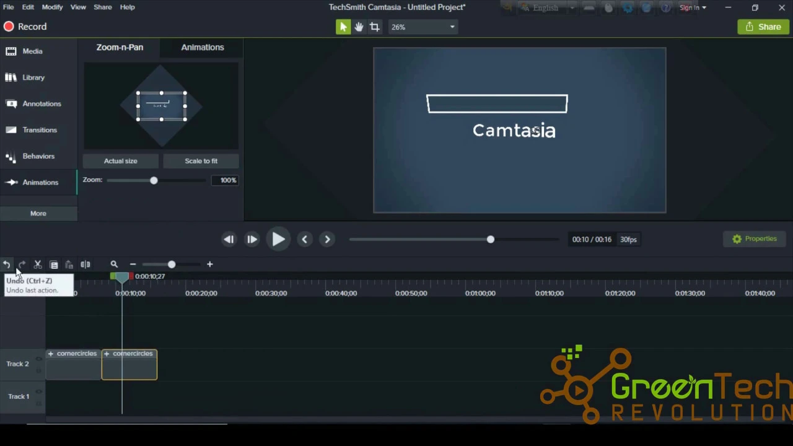
Task: Click the step forward frame control
Action: point(252,239)
